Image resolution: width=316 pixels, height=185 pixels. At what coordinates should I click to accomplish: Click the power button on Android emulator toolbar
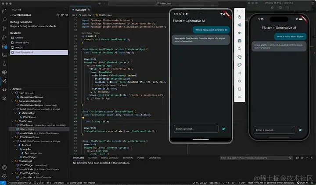coord(240,17)
